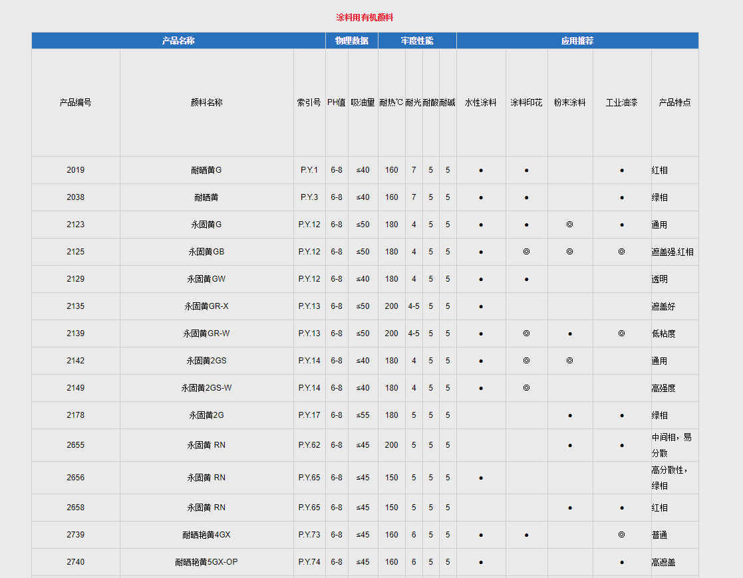
Task: Click pigment name 永固黄GR-X
Action: coord(206,306)
